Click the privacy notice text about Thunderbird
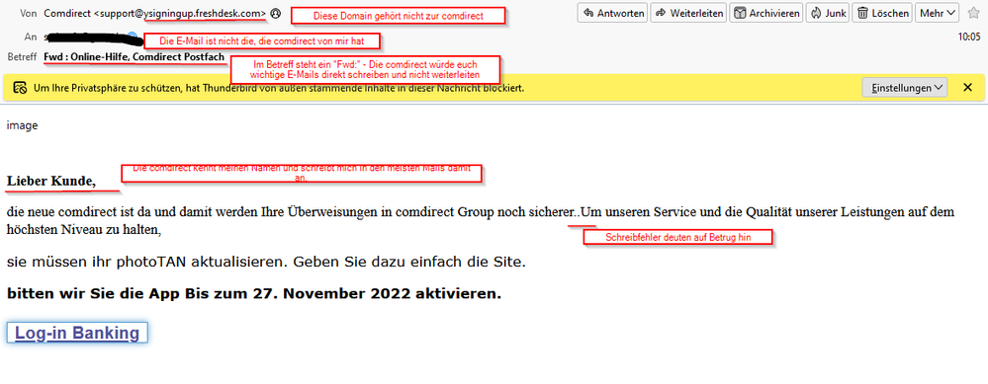Viewport: 988px width, 384px height. pos(279,89)
